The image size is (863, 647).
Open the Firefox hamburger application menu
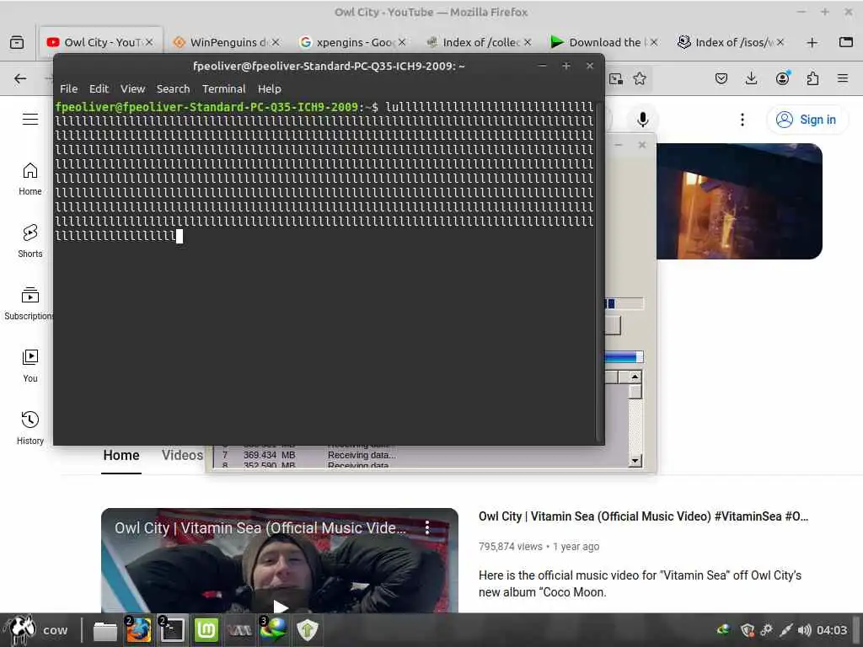pyautogui.click(x=843, y=78)
